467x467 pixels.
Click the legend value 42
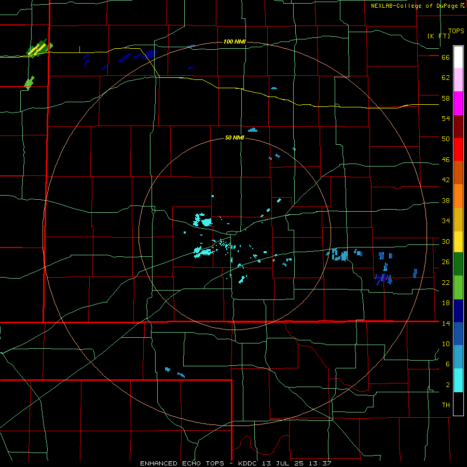[x=446, y=180]
